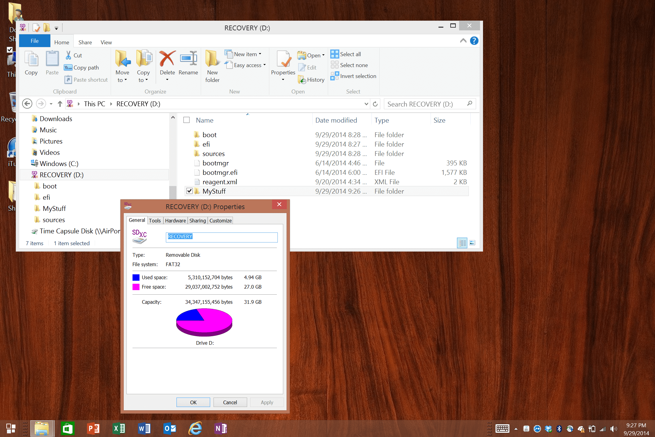Switch to the Tools tab in Properties
Viewport: 655px width, 437px height.
(154, 220)
